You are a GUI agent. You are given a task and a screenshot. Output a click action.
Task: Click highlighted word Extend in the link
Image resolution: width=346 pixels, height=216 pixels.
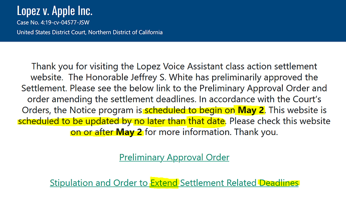(164, 183)
